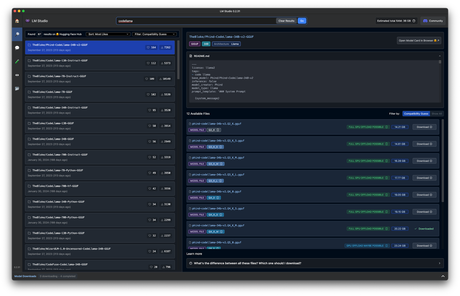
Task: Select TheBloke/CodeLlama-34B-Instruct-GGUF result
Action: pyautogui.click(x=100, y=110)
